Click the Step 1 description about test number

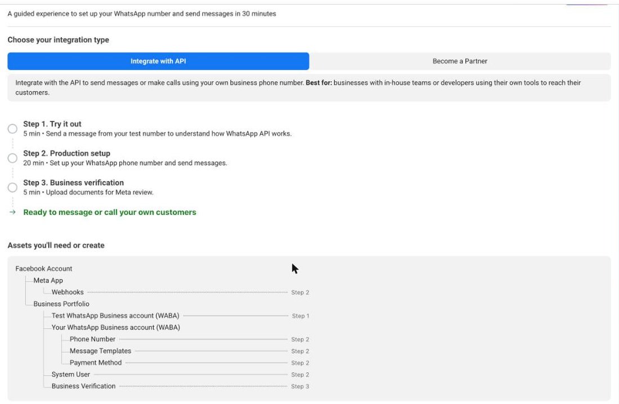(158, 134)
